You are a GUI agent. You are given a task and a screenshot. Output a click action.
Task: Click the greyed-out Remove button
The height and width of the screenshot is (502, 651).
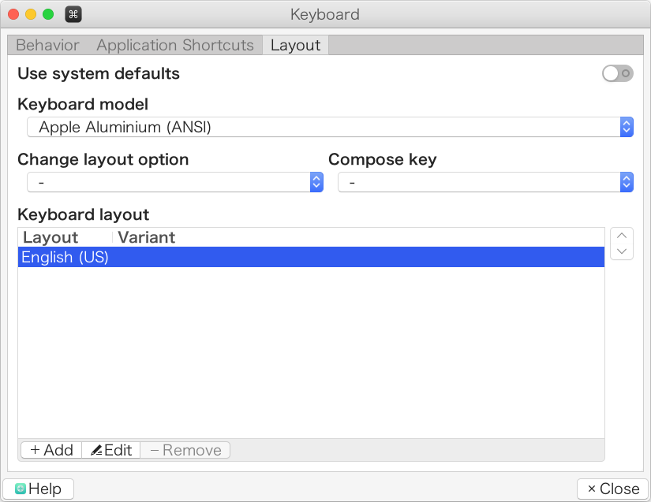185,450
